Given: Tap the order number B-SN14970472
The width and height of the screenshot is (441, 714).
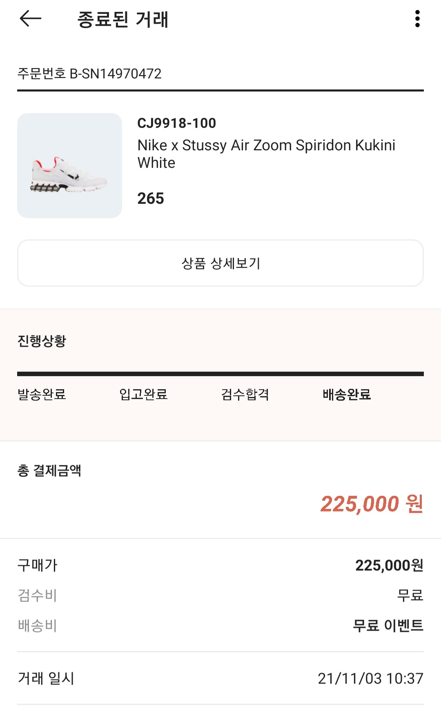Looking at the screenshot, I should (x=89, y=74).
